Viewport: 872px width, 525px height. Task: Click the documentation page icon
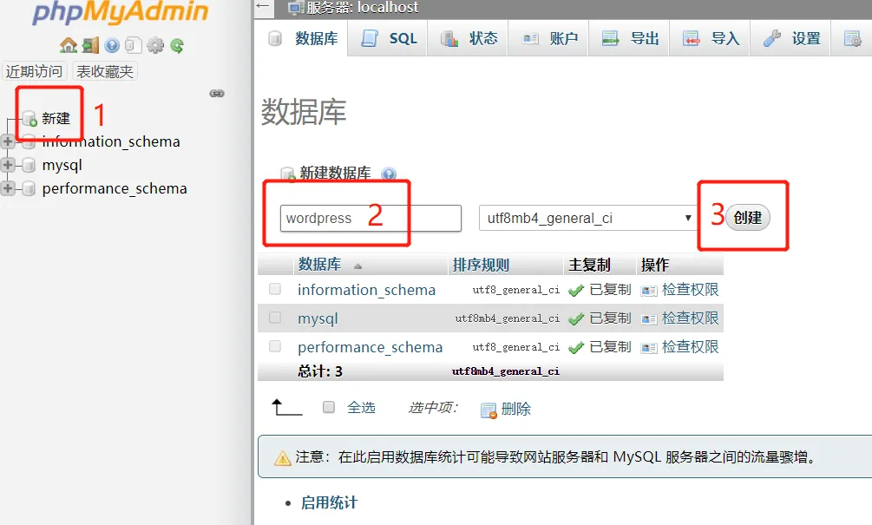point(132,45)
